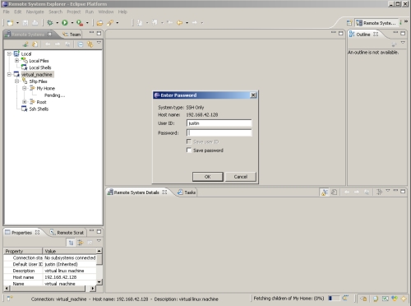Open dropdown arrow next to Debug icon
This screenshot has height=306, width=411.
coord(57,23)
